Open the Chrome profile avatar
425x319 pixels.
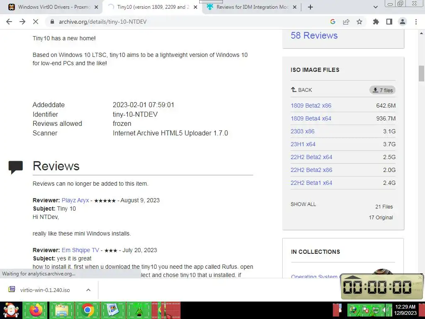(403, 22)
